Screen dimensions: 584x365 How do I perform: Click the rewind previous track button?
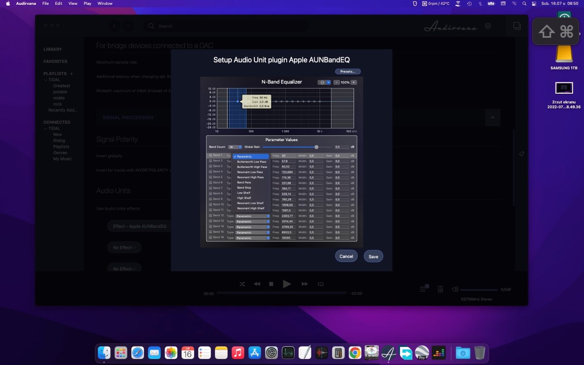257,284
